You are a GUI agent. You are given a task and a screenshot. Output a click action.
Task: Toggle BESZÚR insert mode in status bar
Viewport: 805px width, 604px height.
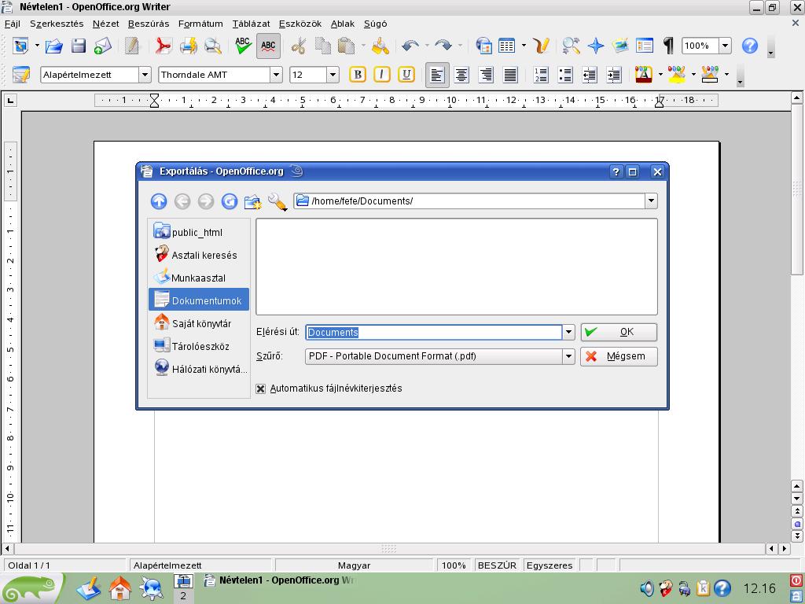tap(497, 565)
